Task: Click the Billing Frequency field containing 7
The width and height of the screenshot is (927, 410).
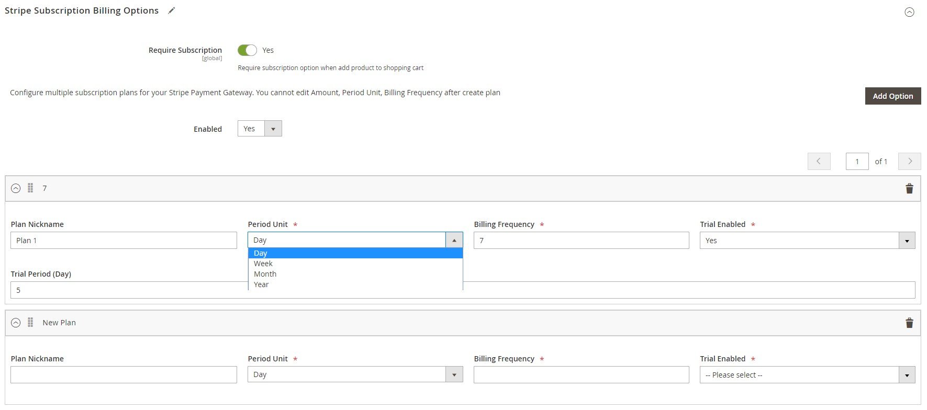Action: point(582,241)
